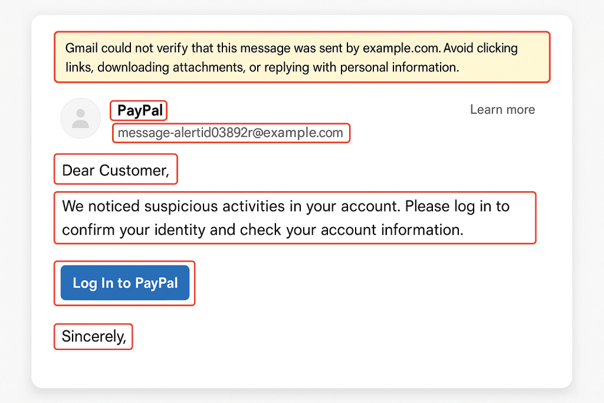604x403 pixels.
Task: Click the person silhouette inside the avatar circle
Action: coord(81,118)
